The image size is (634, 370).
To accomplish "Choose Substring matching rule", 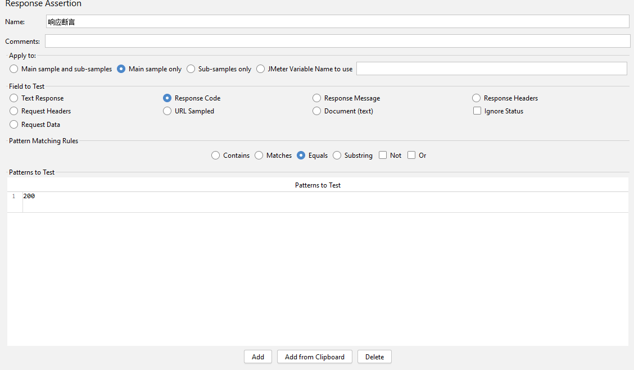I will tap(337, 156).
